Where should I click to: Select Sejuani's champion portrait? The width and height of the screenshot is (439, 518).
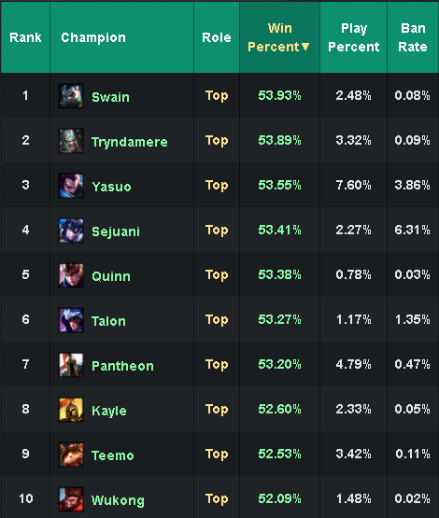click(71, 231)
